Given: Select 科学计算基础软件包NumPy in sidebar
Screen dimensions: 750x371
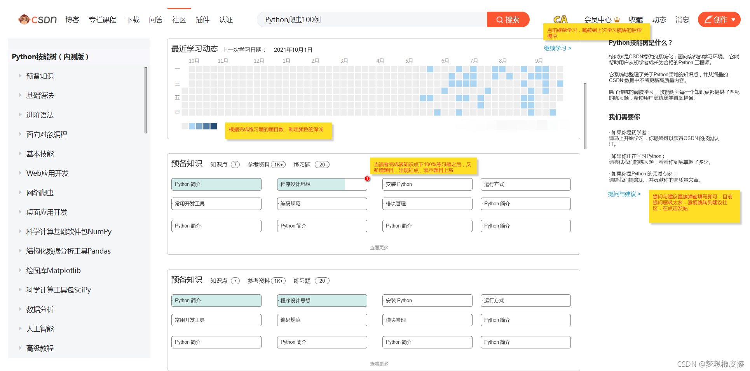Looking at the screenshot, I should tap(69, 232).
